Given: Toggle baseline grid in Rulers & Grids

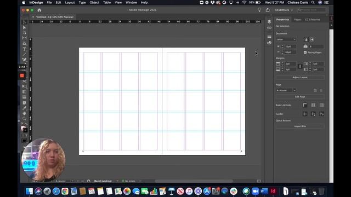Looking at the screenshot, I should click(x=313, y=105).
